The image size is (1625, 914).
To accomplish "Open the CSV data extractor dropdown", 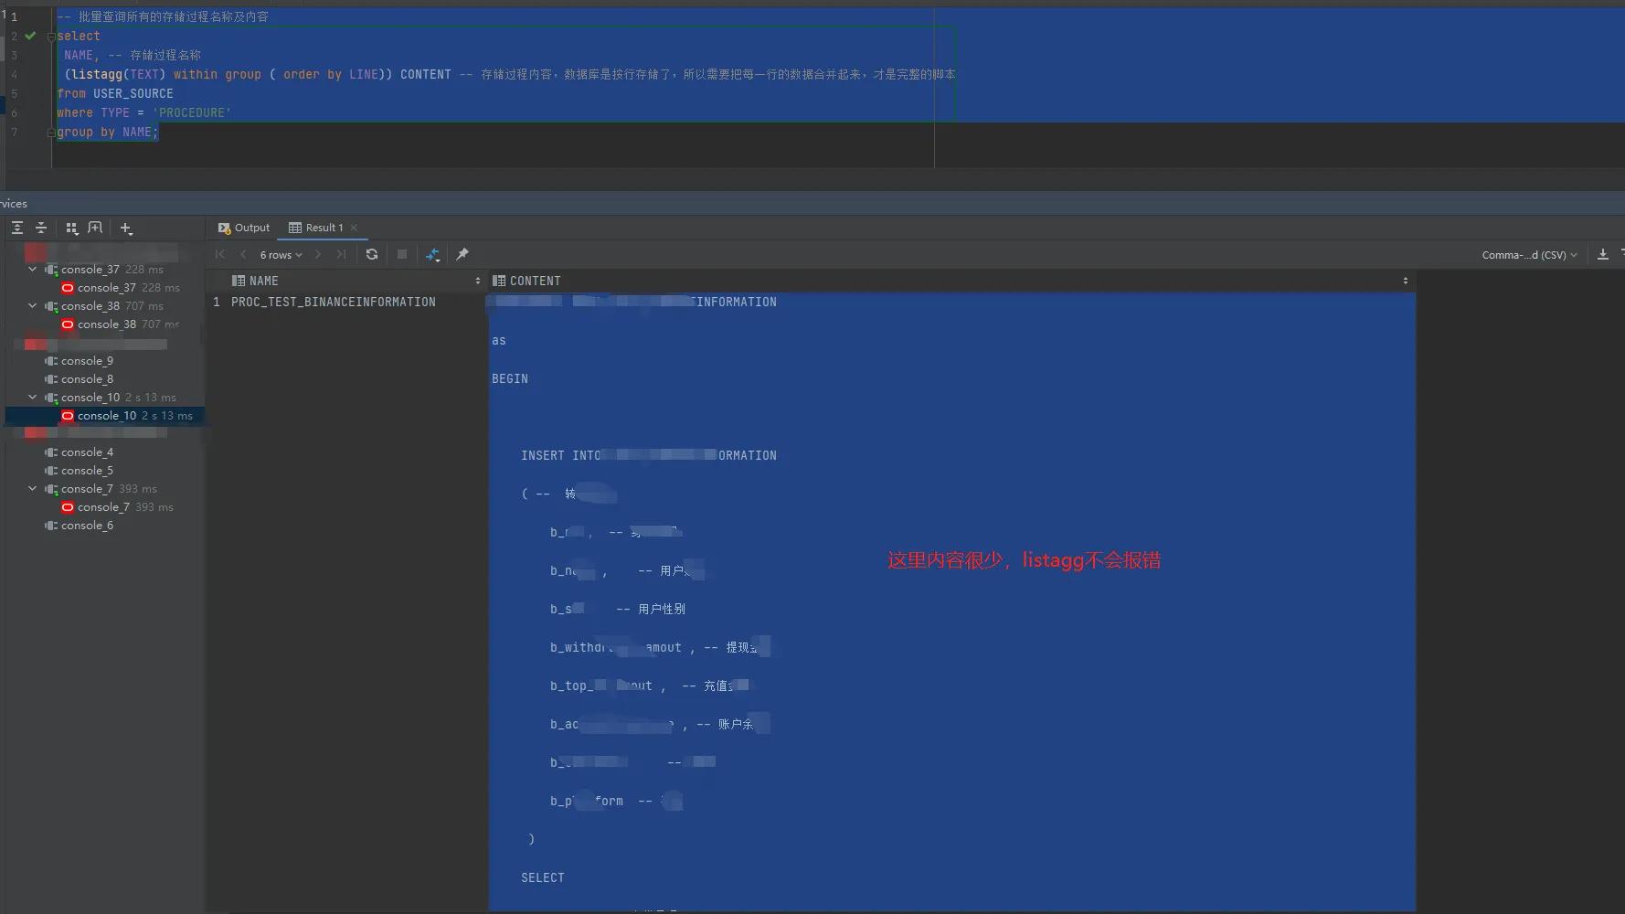I will pos(1530,255).
